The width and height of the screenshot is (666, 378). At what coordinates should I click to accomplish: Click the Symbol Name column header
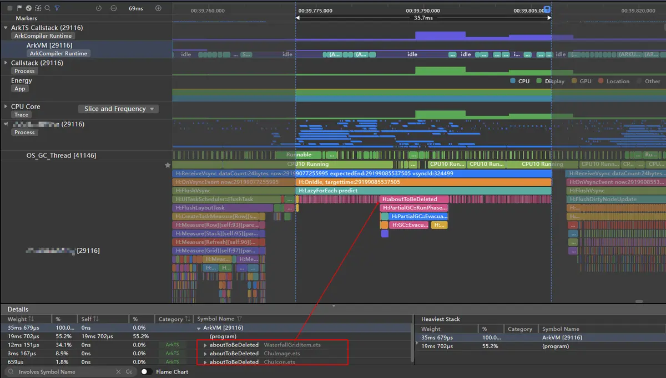click(x=215, y=319)
